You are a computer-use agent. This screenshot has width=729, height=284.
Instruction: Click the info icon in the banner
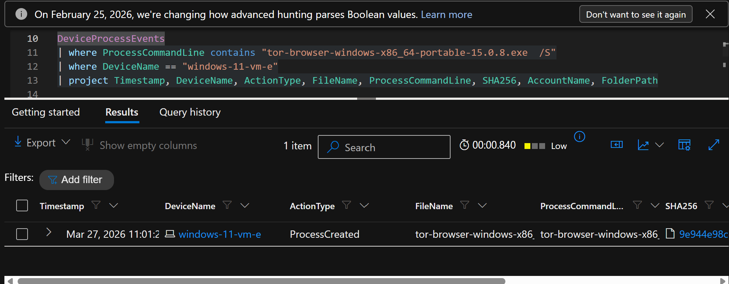[21, 14]
